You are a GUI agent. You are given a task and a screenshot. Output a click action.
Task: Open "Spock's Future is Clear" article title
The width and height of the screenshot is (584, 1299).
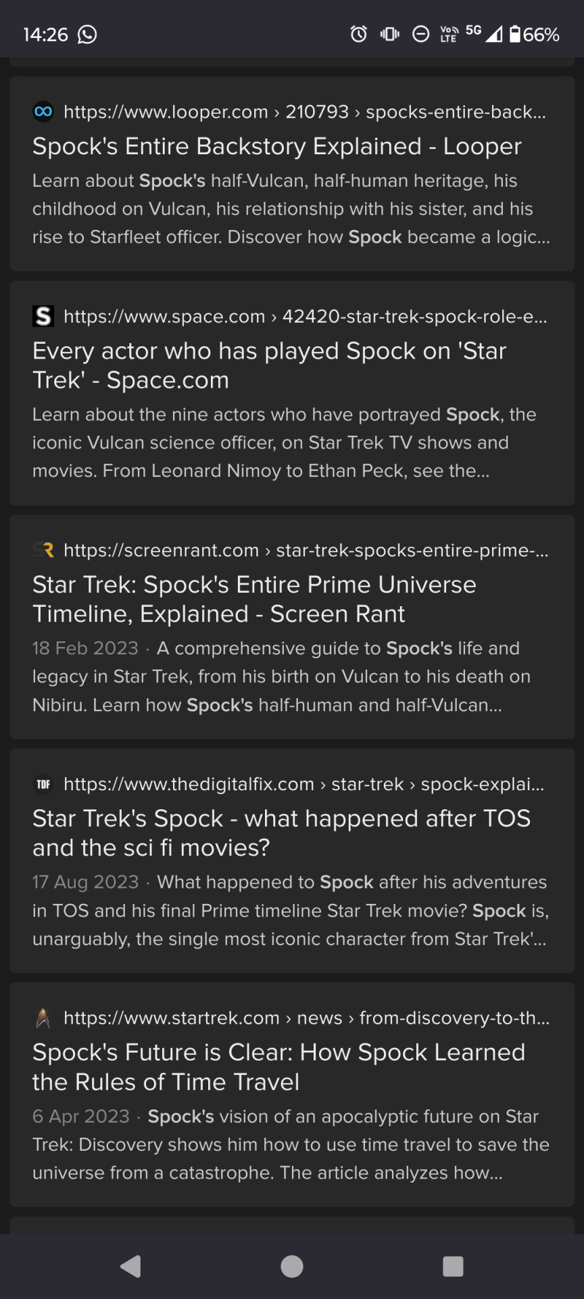(278, 1067)
